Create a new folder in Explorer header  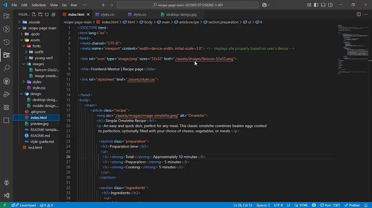pyautogui.click(x=40, y=15)
